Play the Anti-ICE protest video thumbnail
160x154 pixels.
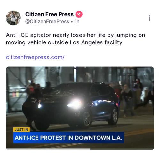(80, 108)
